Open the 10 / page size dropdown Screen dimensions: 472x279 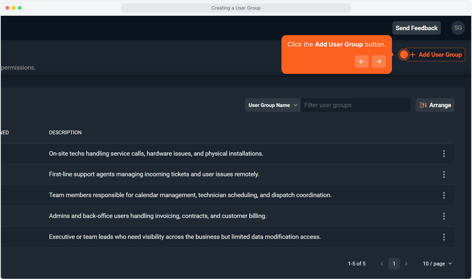point(437,264)
